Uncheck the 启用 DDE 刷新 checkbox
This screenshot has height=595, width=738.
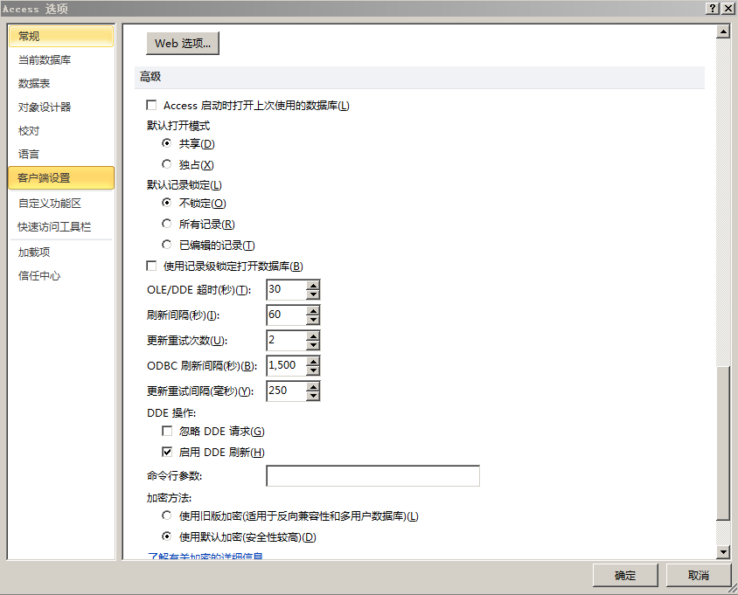click(167, 453)
